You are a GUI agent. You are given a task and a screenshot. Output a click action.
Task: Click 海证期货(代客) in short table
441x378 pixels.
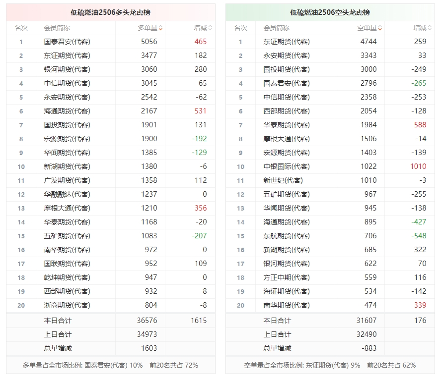tap(287, 292)
